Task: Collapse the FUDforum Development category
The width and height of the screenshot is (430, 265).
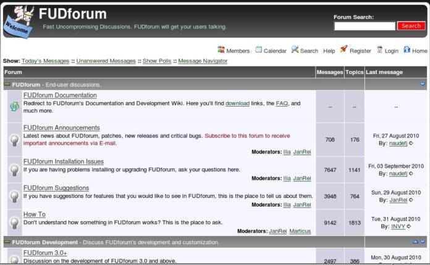Action: tap(7, 242)
